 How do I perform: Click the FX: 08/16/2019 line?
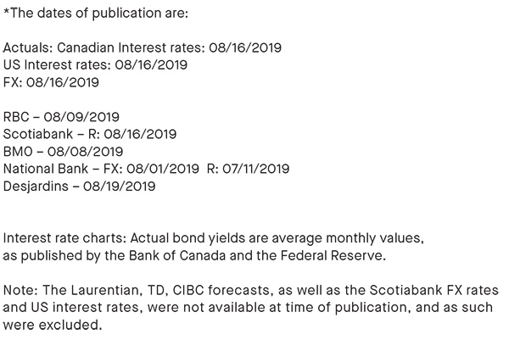(51, 82)
